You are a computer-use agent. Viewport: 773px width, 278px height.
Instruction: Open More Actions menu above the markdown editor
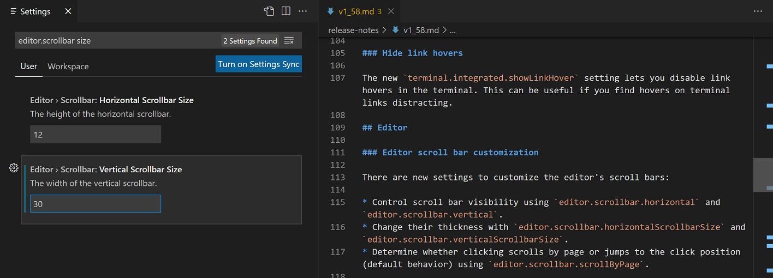tap(758, 11)
